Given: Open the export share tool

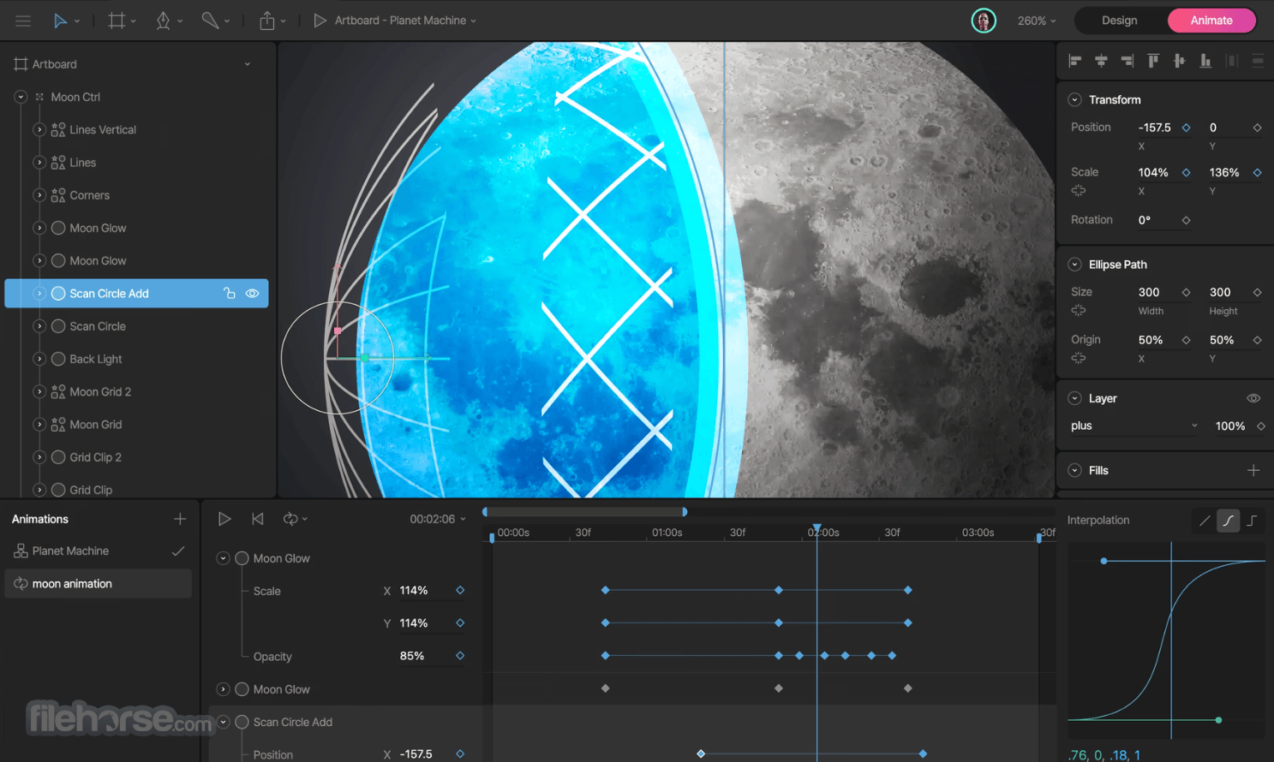Looking at the screenshot, I should click(267, 21).
